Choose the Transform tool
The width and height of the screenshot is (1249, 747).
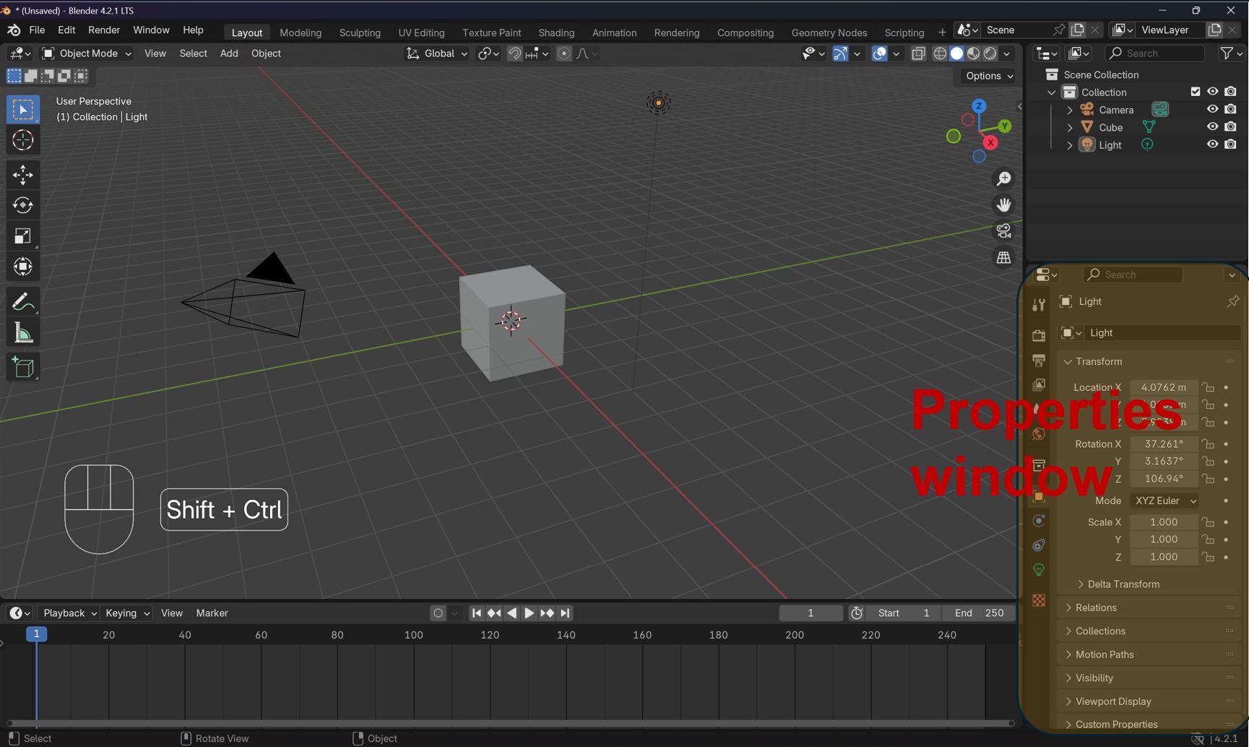pos(23,267)
